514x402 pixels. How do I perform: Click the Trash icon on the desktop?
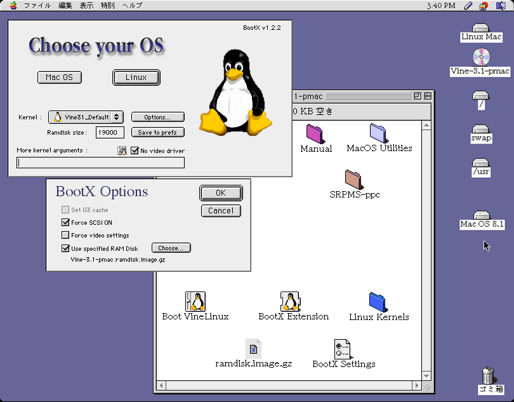tap(488, 375)
